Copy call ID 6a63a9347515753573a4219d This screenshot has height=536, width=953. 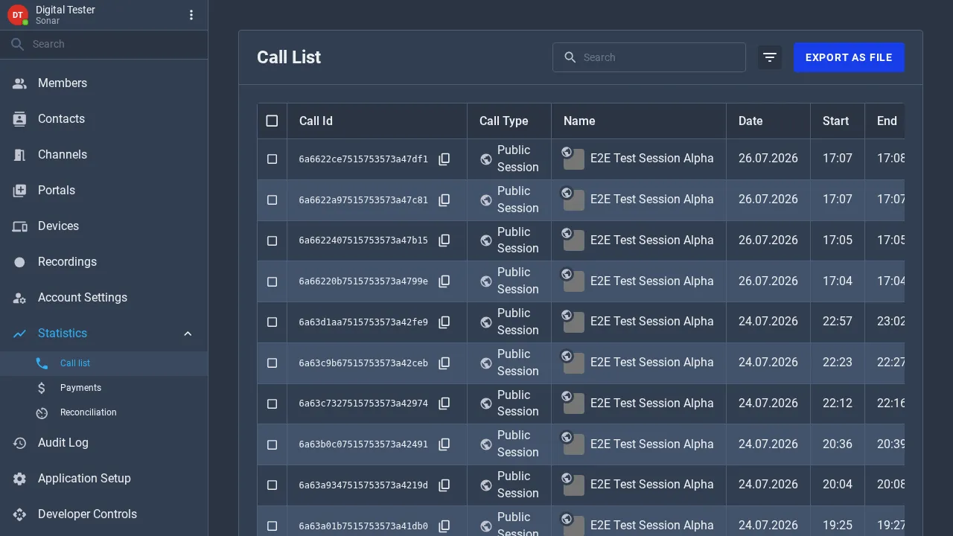tap(444, 485)
